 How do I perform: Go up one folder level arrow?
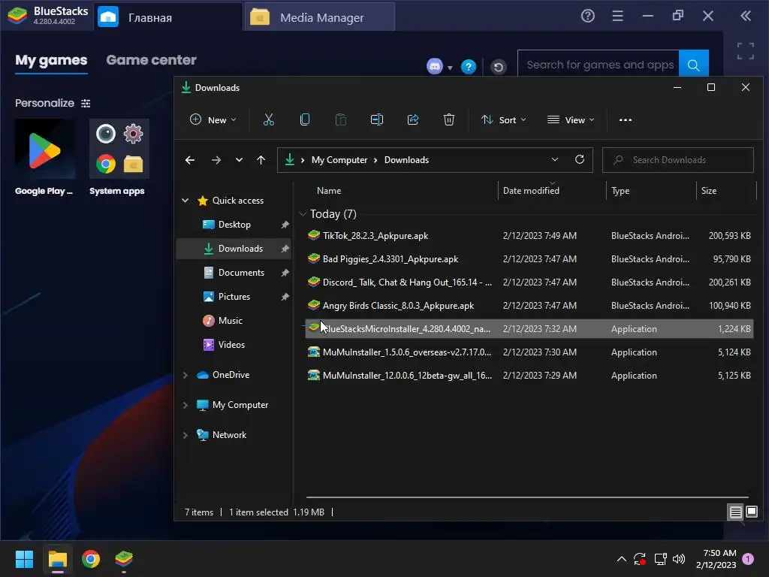pyautogui.click(x=261, y=160)
